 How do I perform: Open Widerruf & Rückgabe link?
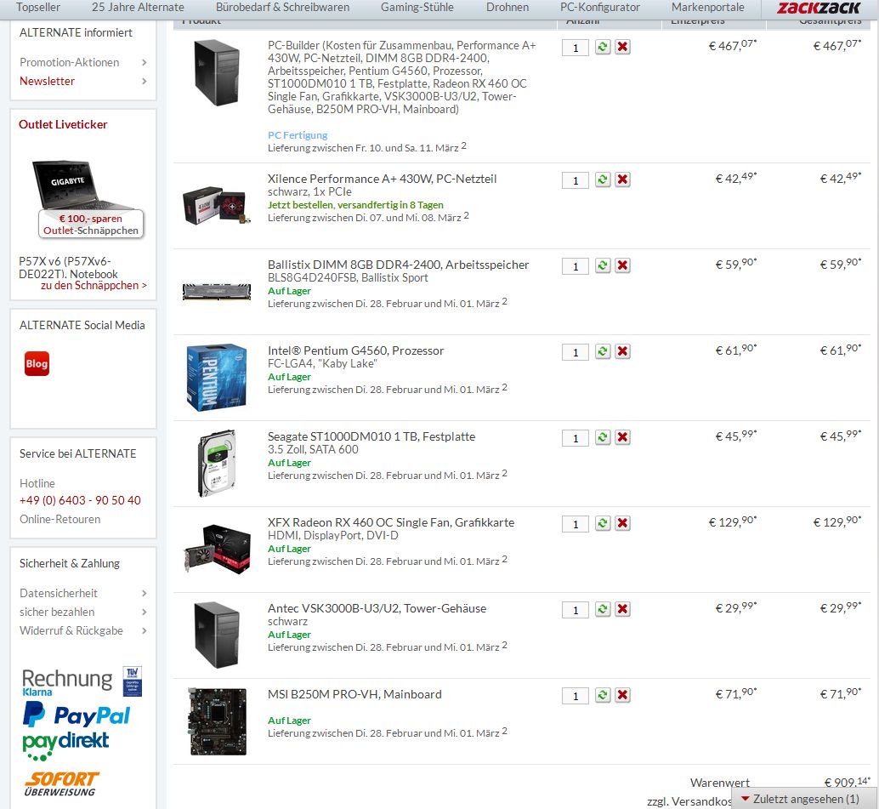click(71, 630)
